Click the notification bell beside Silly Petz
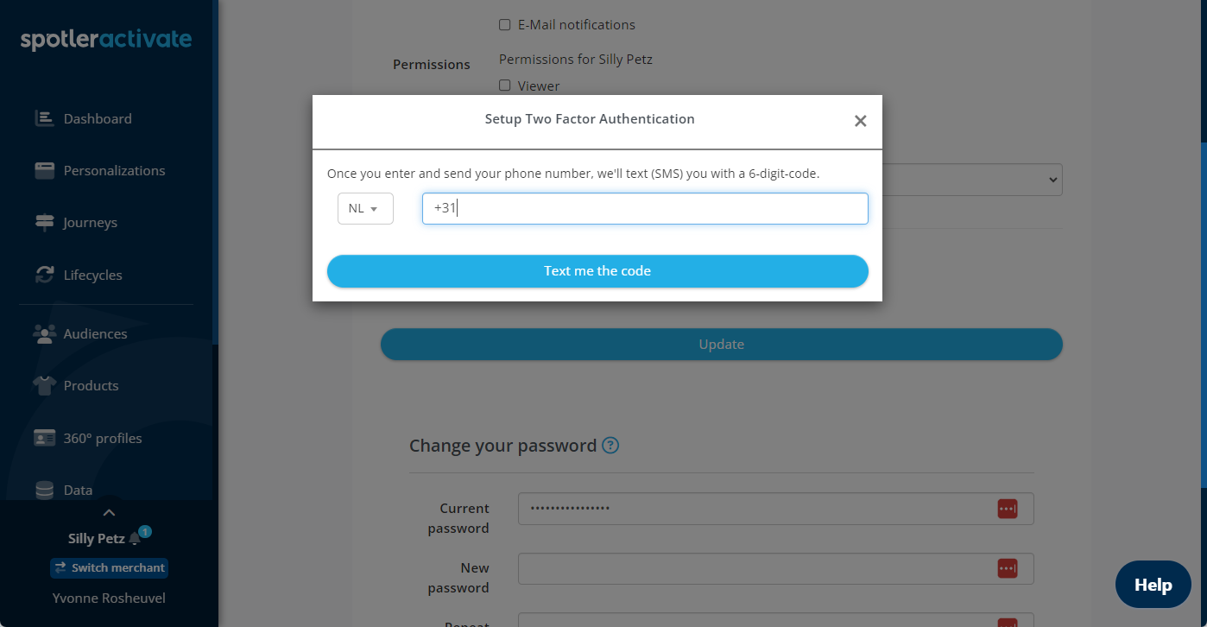Image resolution: width=1207 pixels, height=627 pixels. coord(135,539)
